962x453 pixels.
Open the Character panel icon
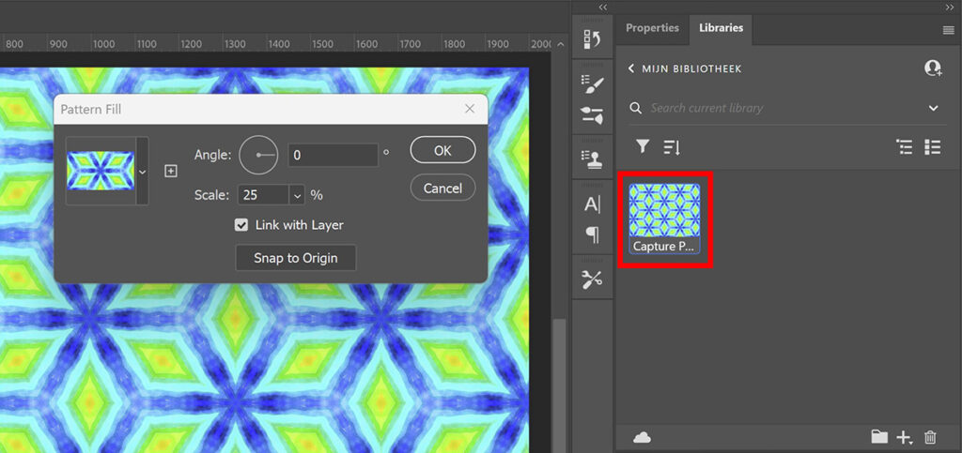[592, 204]
